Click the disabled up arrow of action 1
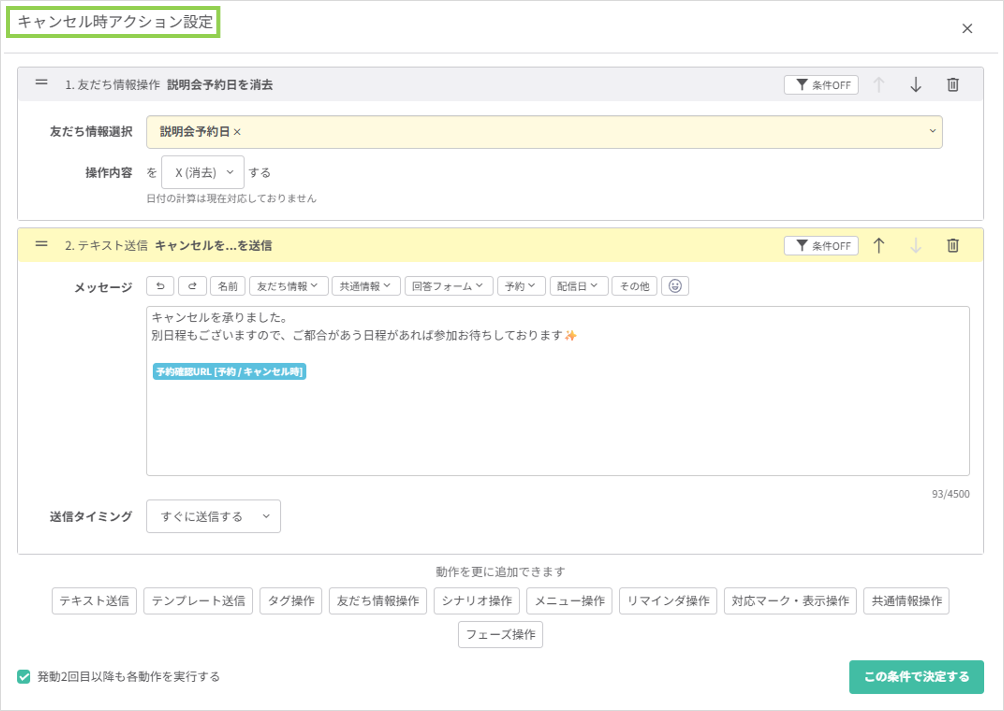 tap(879, 84)
